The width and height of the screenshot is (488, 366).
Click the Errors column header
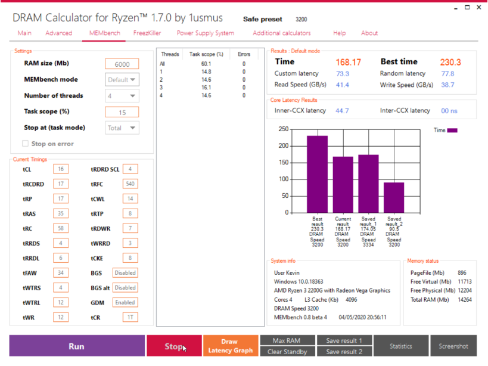point(244,54)
